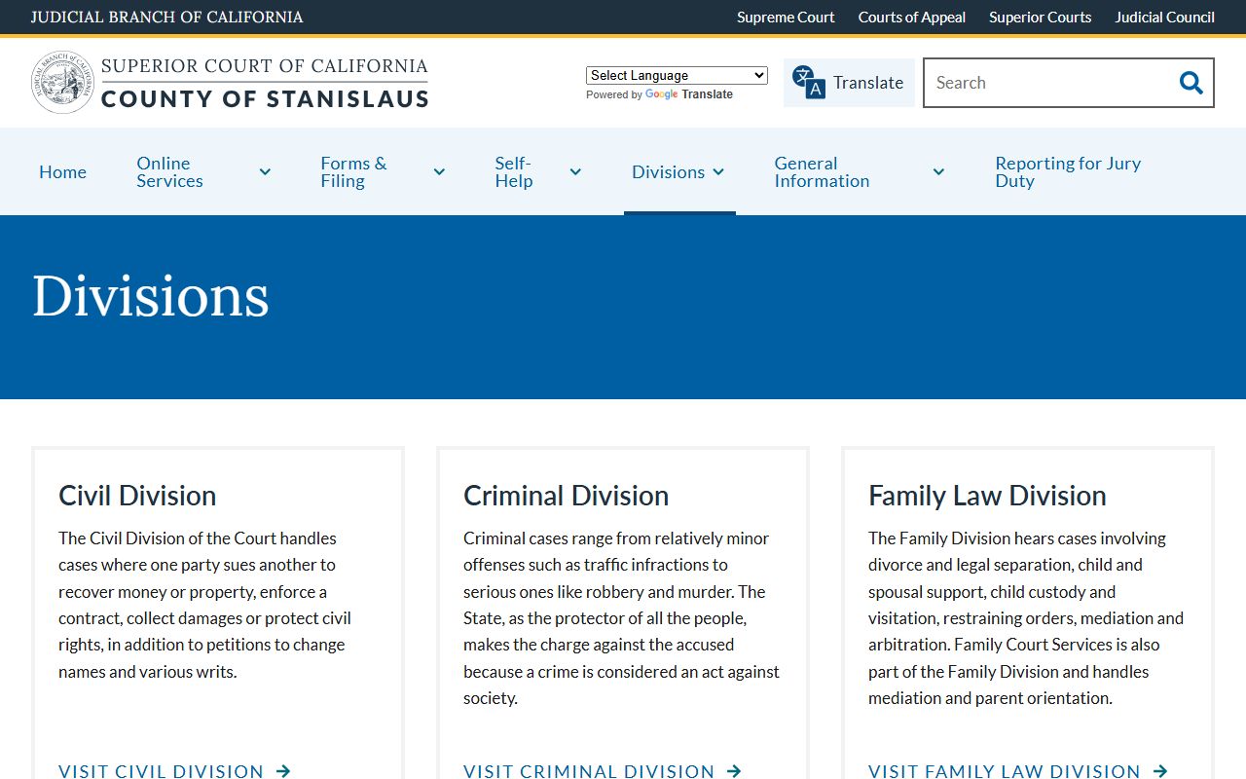Open the Select Language dropdown
Viewport: 1246px width, 779px height.
coord(677,75)
